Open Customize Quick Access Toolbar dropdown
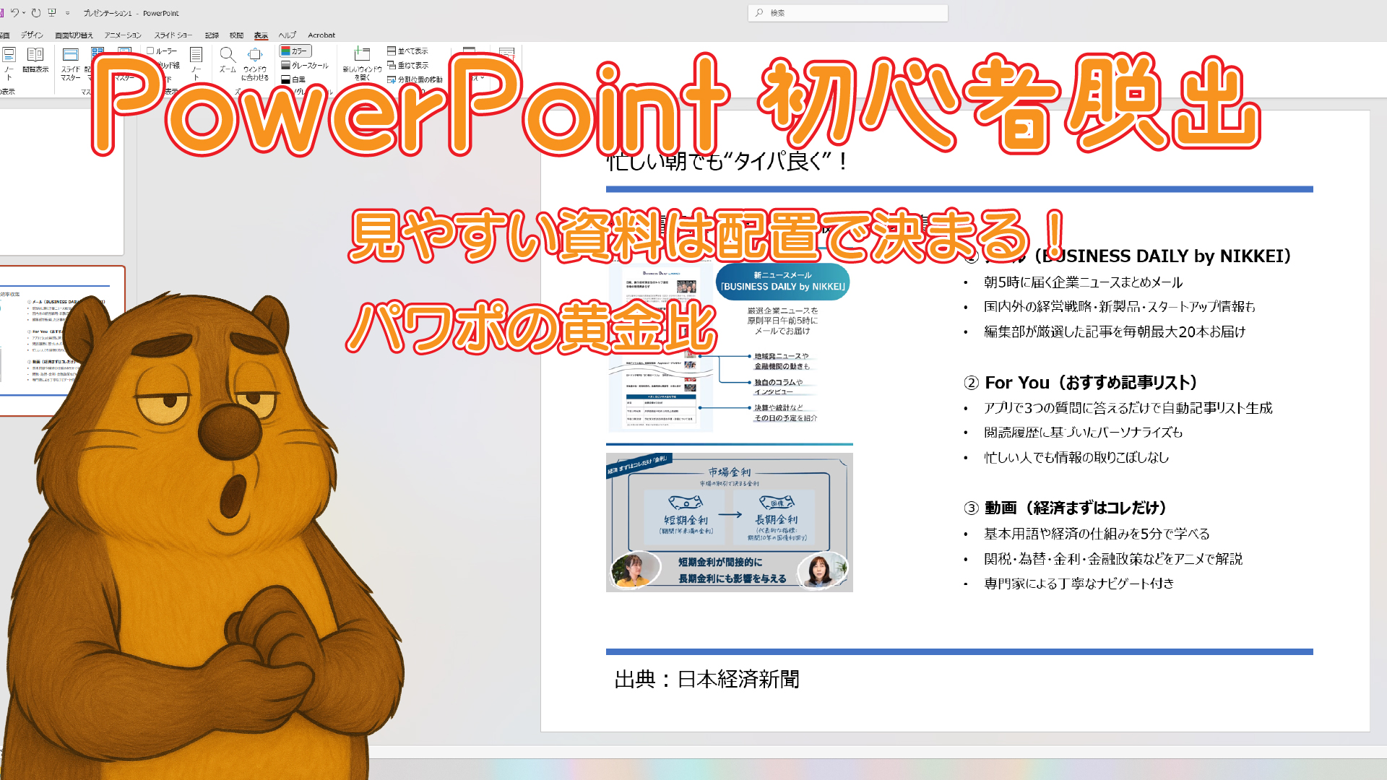Viewport: 1387px width, 780px height. pyautogui.click(x=68, y=13)
